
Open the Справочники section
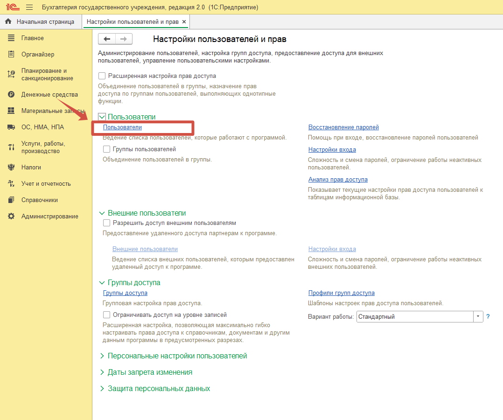tap(40, 200)
